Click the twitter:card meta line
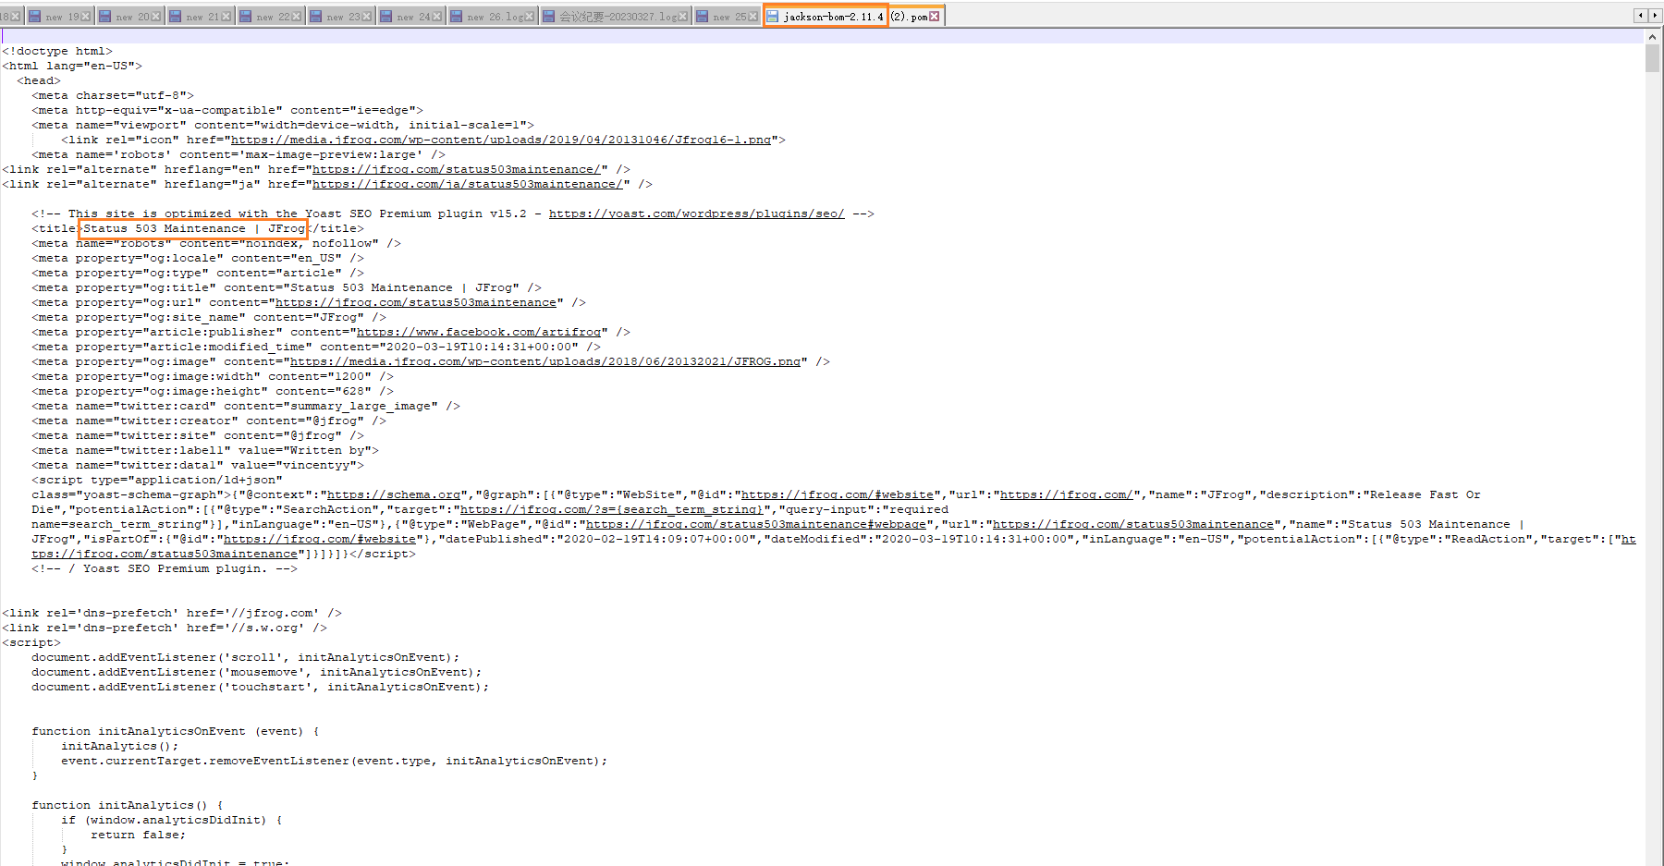The width and height of the screenshot is (1664, 866). click(246, 407)
